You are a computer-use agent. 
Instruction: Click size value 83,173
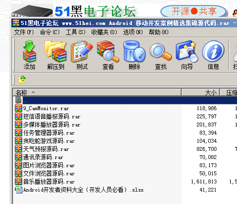coord(208,165)
